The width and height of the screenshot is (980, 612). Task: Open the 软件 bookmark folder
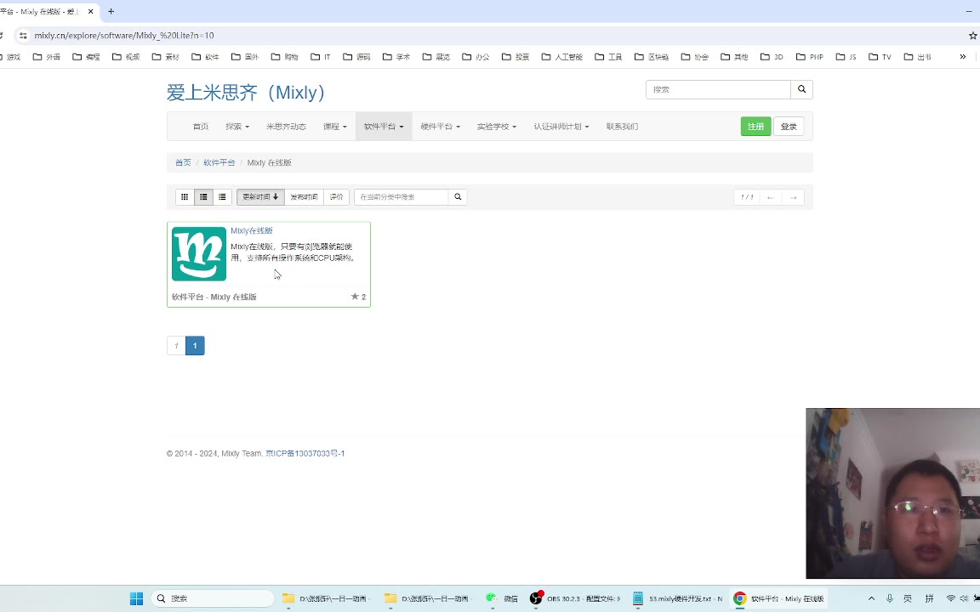tap(205, 57)
